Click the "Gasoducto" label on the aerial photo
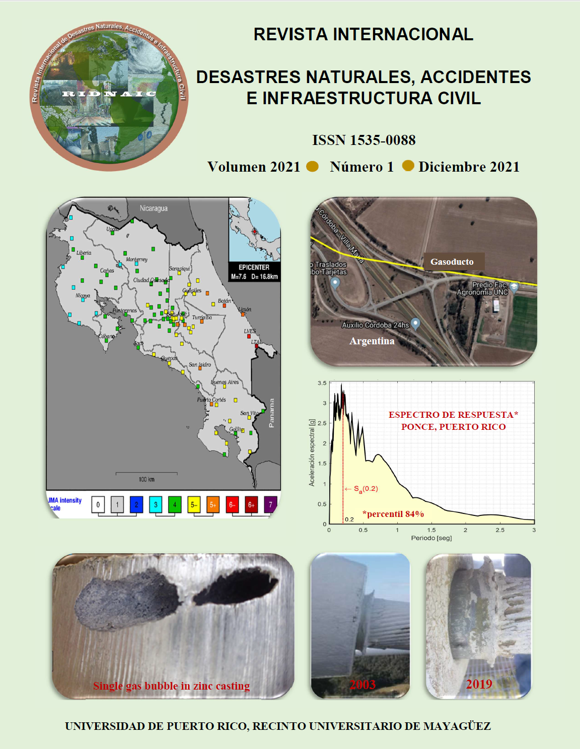 [x=452, y=262]
